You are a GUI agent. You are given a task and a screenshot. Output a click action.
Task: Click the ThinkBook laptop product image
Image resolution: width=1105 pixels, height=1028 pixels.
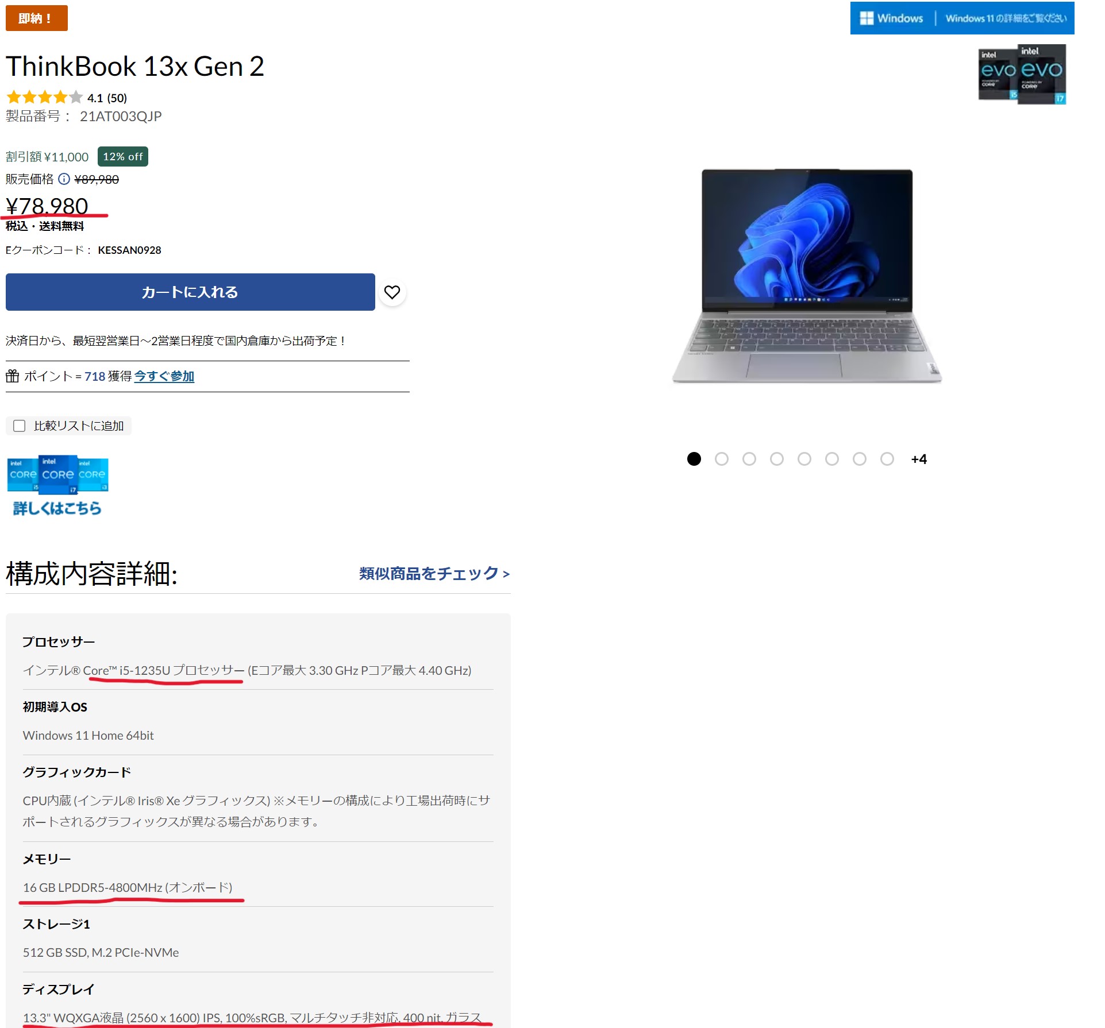(x=807, y=276)
